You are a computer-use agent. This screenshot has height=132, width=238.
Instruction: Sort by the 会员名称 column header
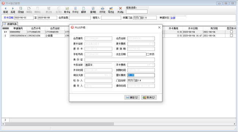(55, 29)
